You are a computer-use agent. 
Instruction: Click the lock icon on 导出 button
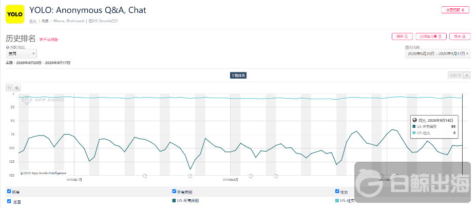463,36
